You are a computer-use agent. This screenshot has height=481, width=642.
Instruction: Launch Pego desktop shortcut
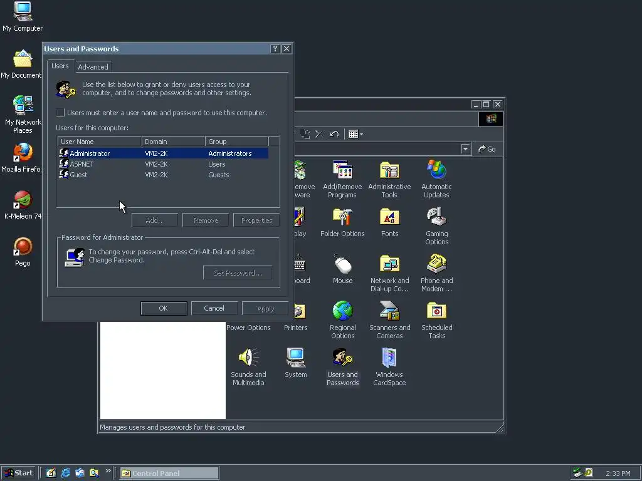(x=23, y=252)
